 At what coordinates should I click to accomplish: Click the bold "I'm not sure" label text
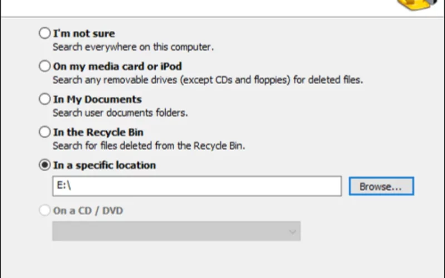coord(84,33)
